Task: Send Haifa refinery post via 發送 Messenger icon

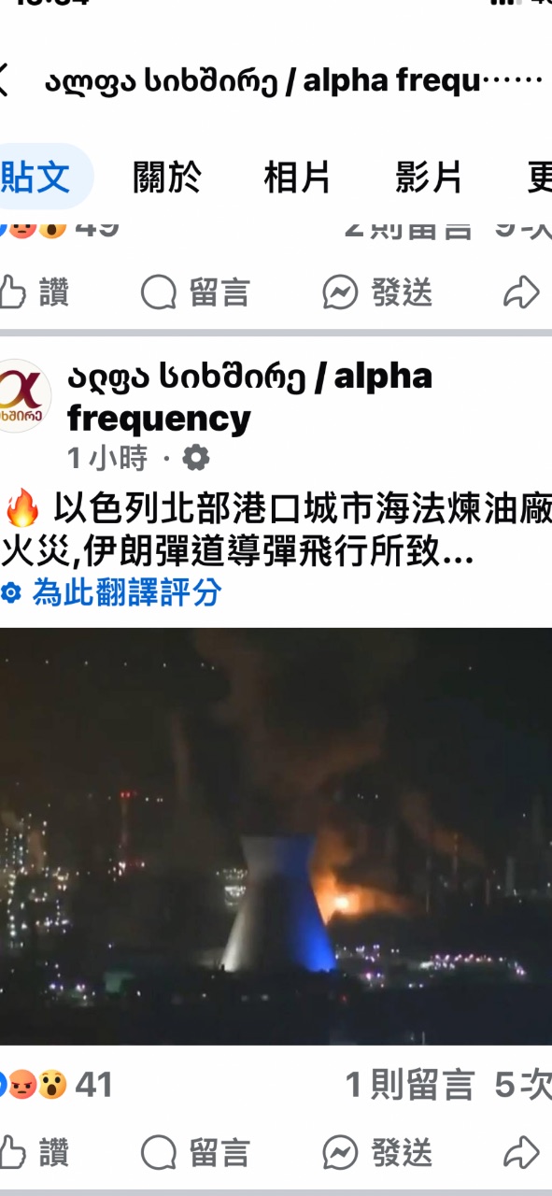Action: coord(377,1152)
